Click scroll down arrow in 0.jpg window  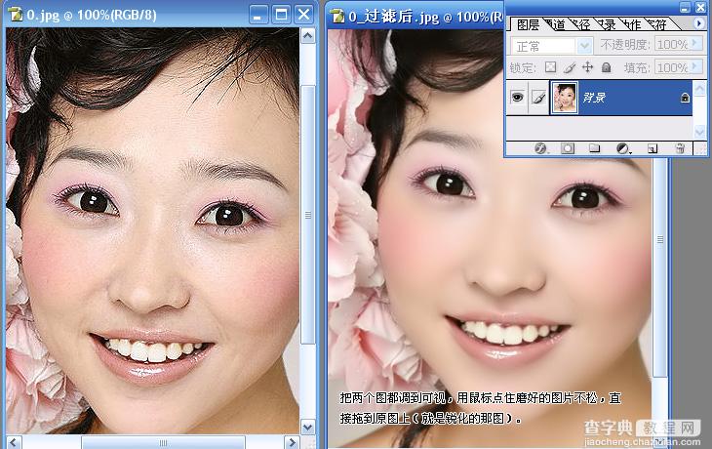pos(308,428)
